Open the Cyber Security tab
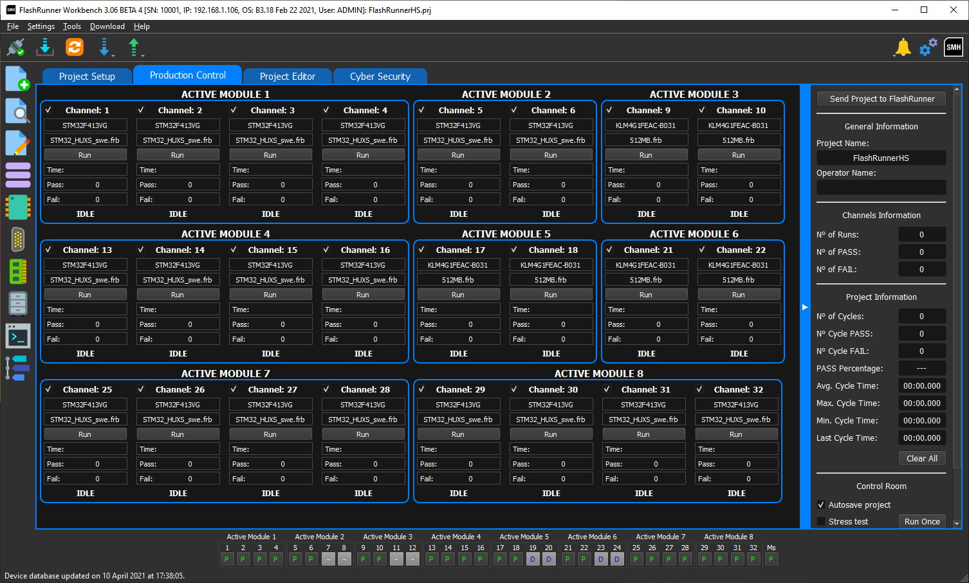The height and width of the screenshot is (583, 969). tap(380, 76)
